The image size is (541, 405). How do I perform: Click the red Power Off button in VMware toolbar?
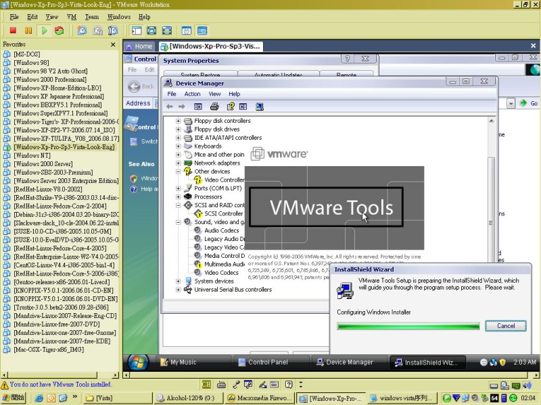coord(13,30)
